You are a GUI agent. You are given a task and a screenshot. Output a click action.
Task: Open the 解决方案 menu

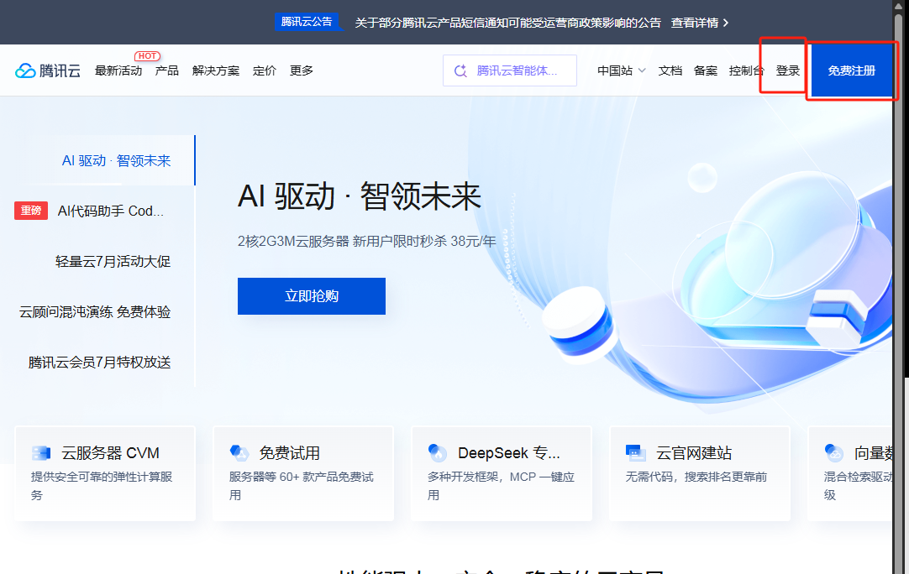coord(216,70)
